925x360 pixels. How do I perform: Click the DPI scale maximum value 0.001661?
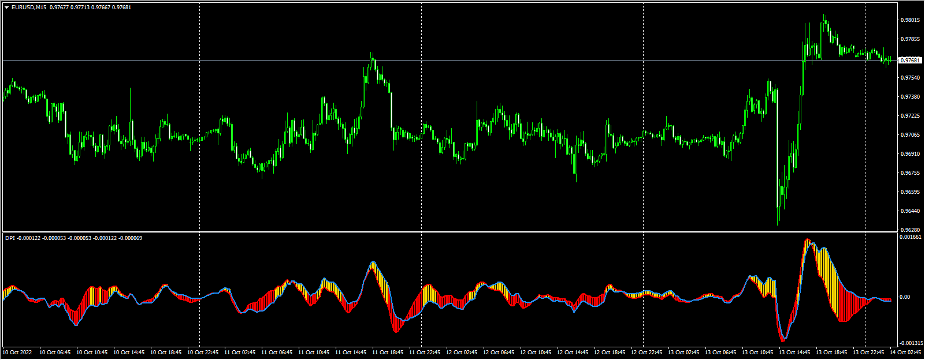coord(911,237)
